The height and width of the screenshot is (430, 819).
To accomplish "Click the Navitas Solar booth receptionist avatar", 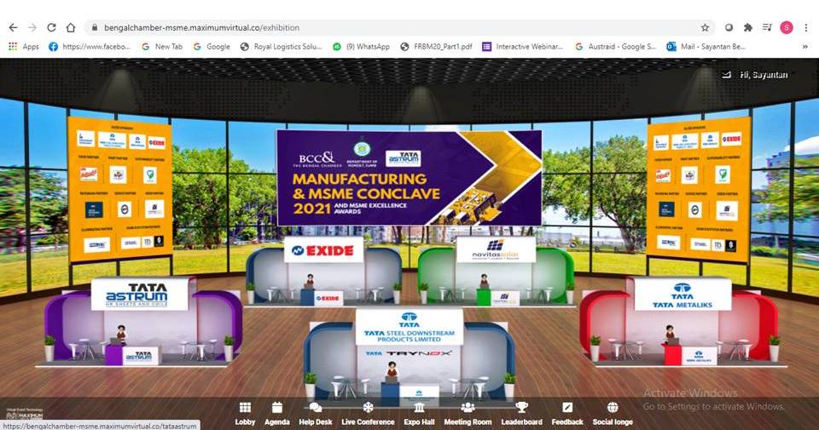I will click(485, 282).
